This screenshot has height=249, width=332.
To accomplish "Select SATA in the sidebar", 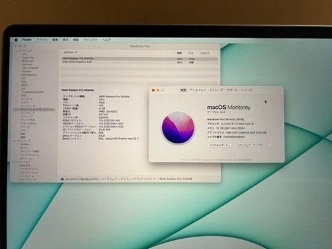I will (x=24, y=85).
